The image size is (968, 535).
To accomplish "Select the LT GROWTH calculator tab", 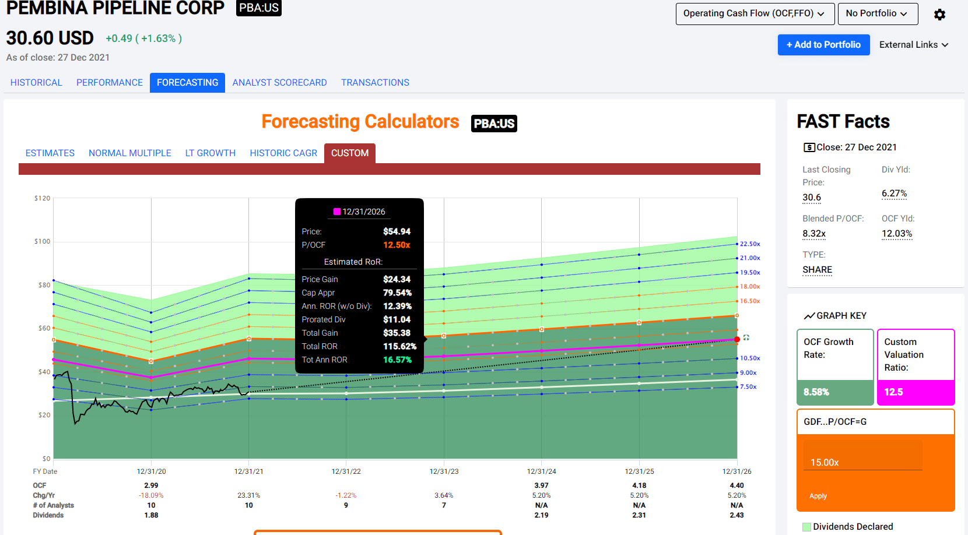I will (211, 153).
